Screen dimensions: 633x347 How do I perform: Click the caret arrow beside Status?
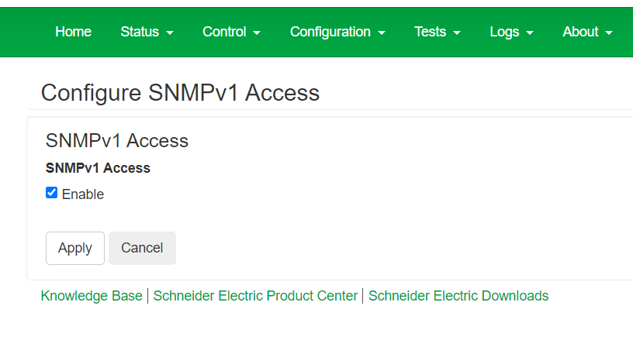tap(170, 33)
